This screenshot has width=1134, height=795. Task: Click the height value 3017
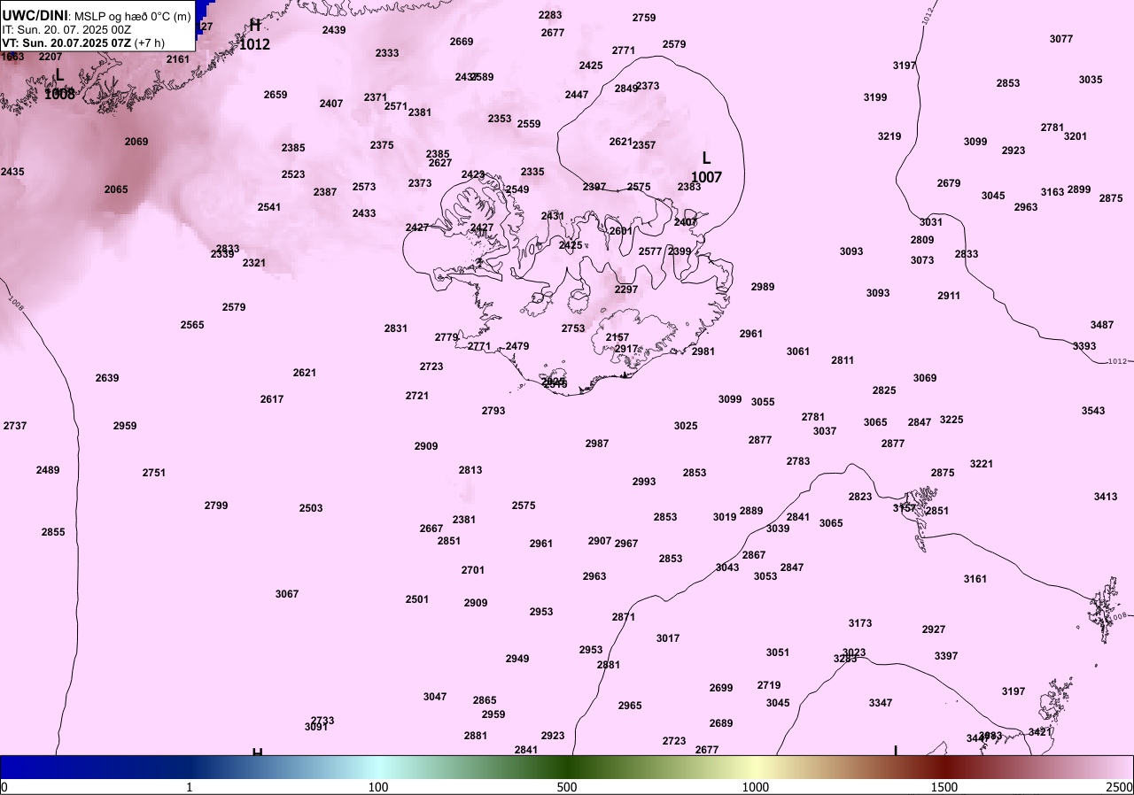pos(668,638)
